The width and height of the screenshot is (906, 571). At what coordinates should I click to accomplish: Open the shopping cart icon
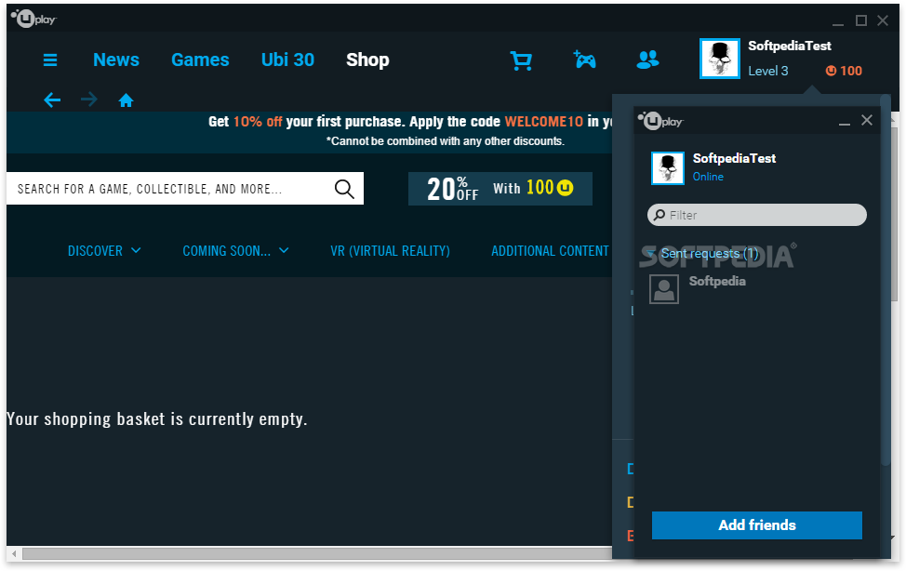pos(521,60)
